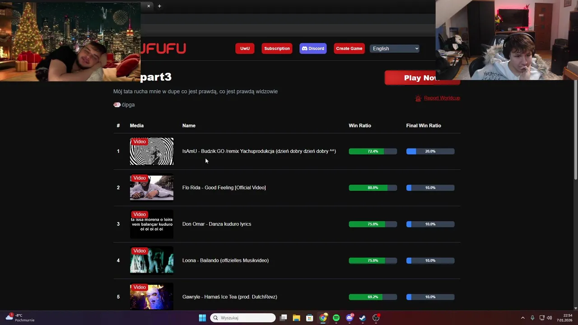The image size is (578, 325).
Task: Click Loona's 75.0% win ratio bar
Action: coord(373,260)
